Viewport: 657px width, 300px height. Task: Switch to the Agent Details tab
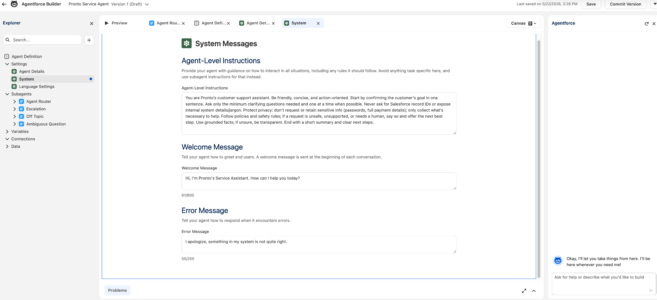tap(255, 23)
